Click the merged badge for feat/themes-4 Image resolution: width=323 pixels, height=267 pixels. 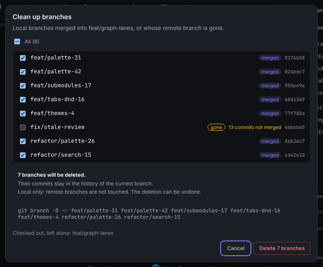pos(270,113)
